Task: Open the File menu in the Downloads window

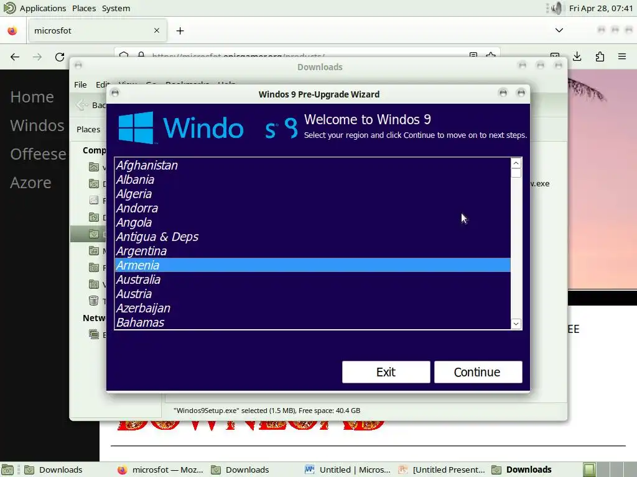Action: click(x=80, y=84)
